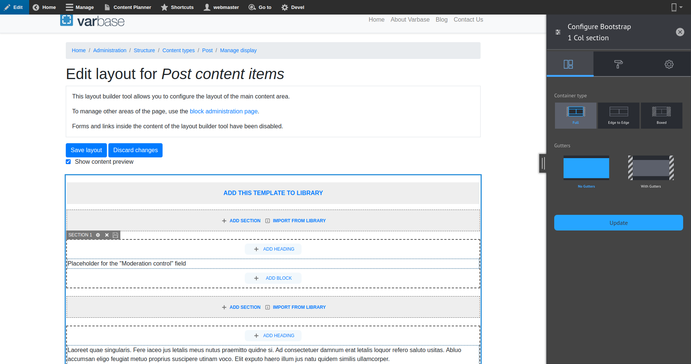Click Add This Template To Library
The width and height of the screenshot is (691, 364).
273,193
